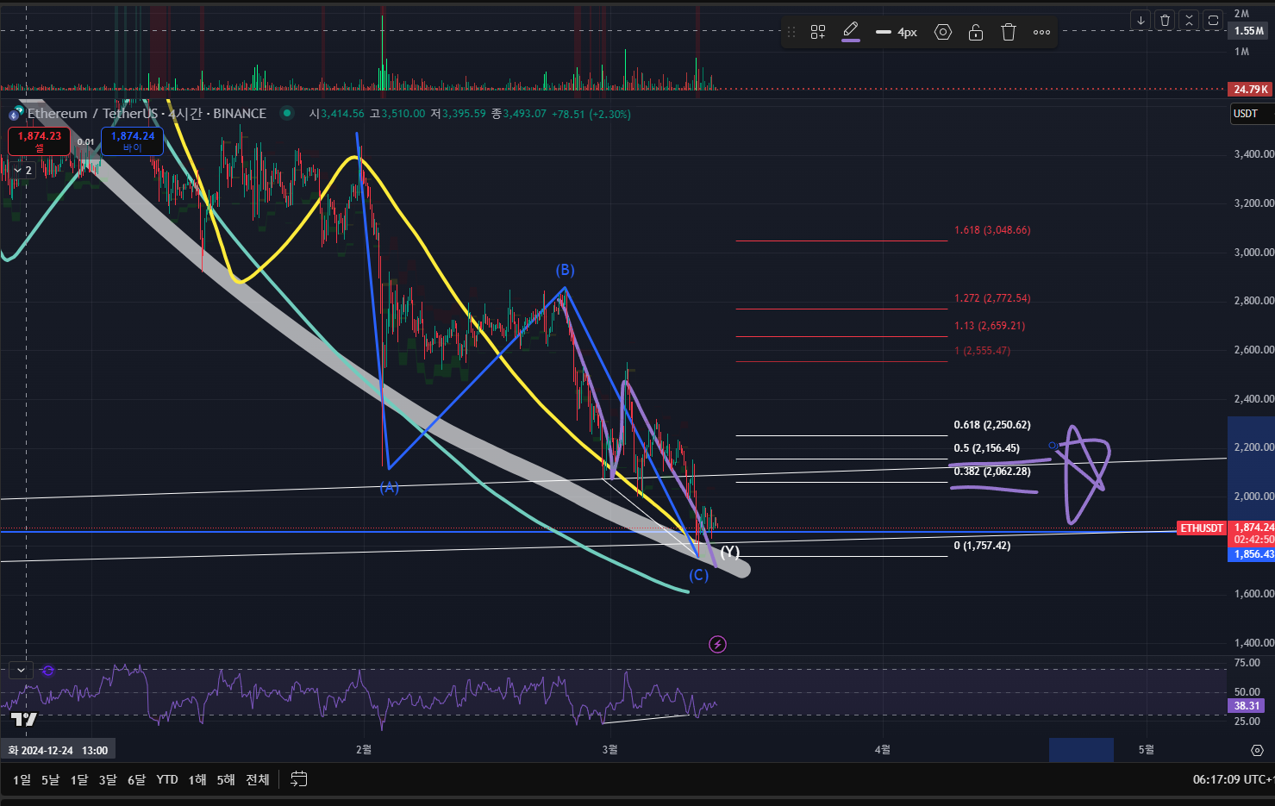Select the (B) Elliott wave label
The width and height of the screenshot is (1275, 806).
[x=565, y=271]
